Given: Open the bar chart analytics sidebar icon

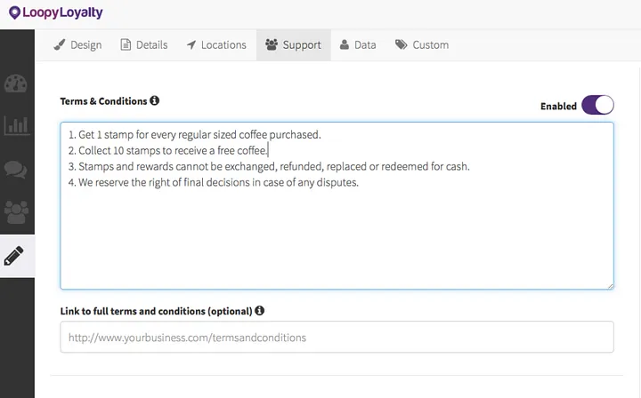Looking at the screenshot, I should (x=17, y=125).
